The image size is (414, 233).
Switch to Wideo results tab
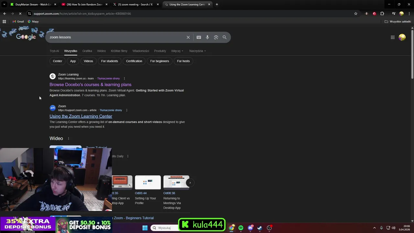[102, 51]
